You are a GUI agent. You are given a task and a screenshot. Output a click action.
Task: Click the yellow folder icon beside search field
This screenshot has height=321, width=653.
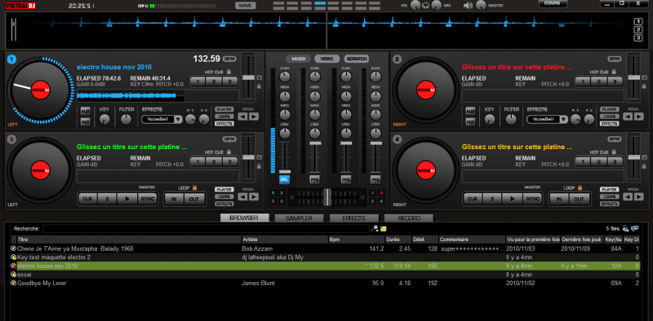[x=383, y=228]
